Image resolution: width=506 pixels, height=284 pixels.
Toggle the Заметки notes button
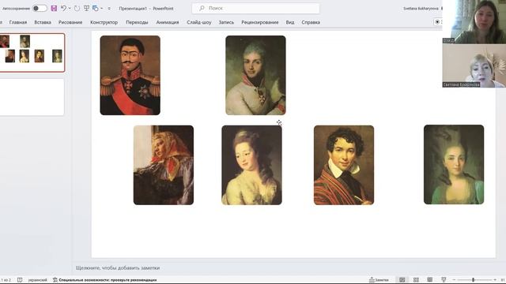[x=379, y=280]
